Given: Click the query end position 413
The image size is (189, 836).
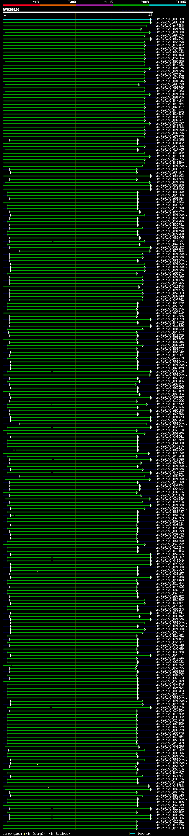Looking at the screenshot, I should 149,15.
